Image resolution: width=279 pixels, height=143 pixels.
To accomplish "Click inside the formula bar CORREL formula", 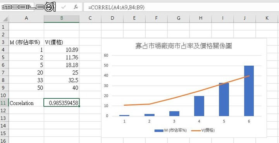I will [x=116, y=8].
